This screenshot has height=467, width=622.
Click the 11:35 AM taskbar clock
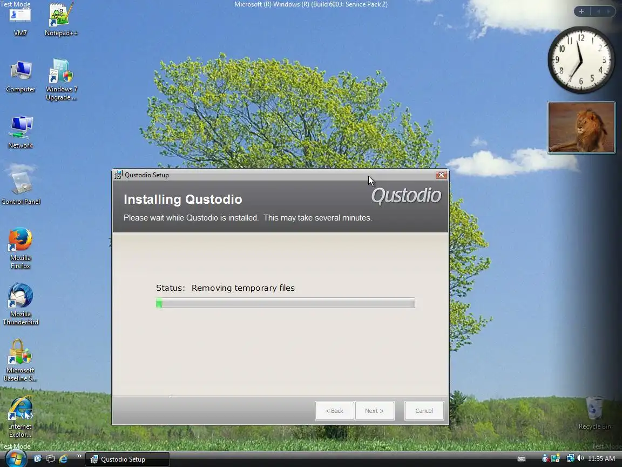(x=601, y=459)
